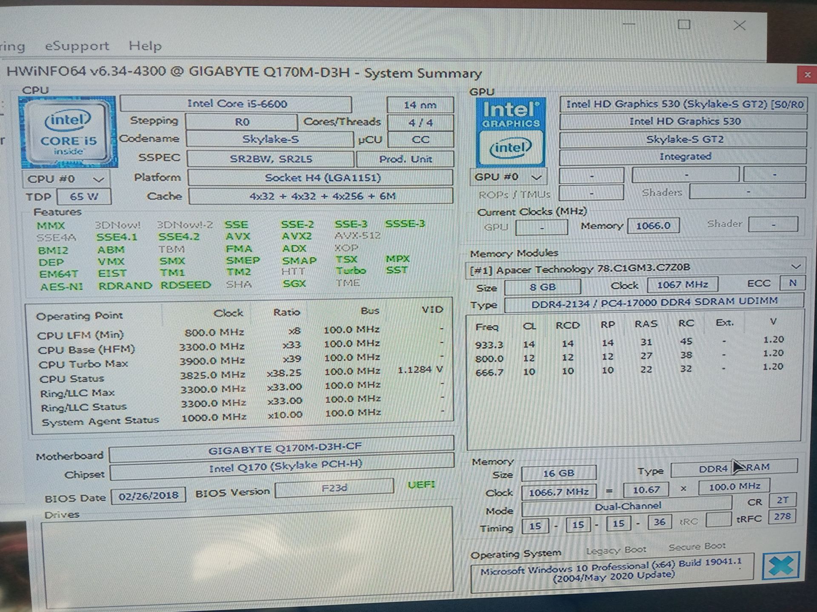The width and height of the screenshot is (817, 612).
Task: Select the SR2BW, SR2L5 SSPEC field
Action: [271, 159]
